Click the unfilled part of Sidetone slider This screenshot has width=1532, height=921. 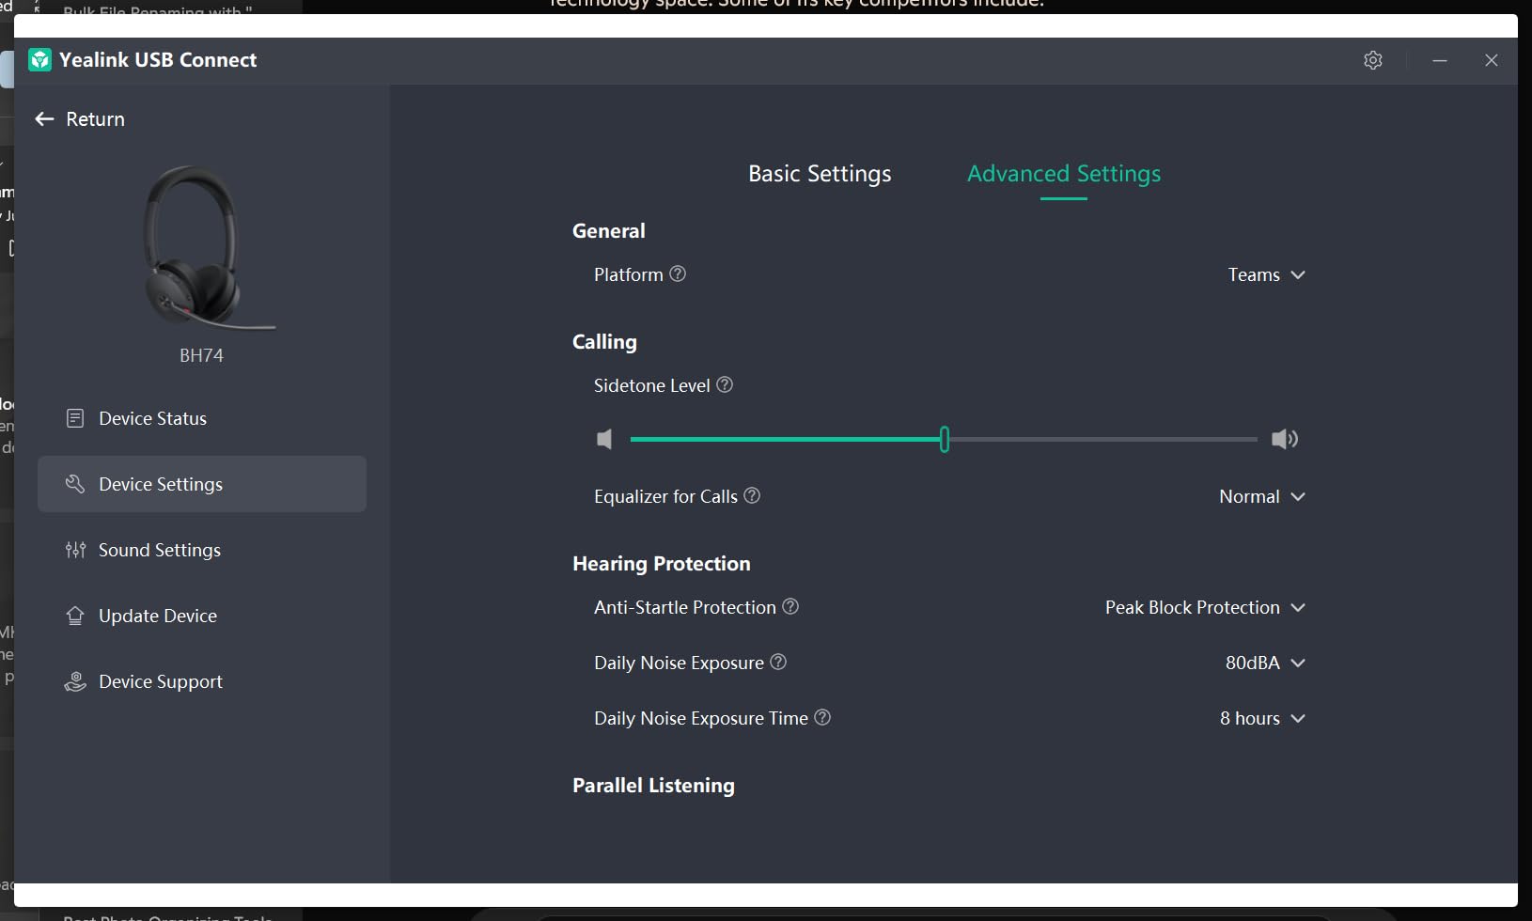tap(1103, 439)
